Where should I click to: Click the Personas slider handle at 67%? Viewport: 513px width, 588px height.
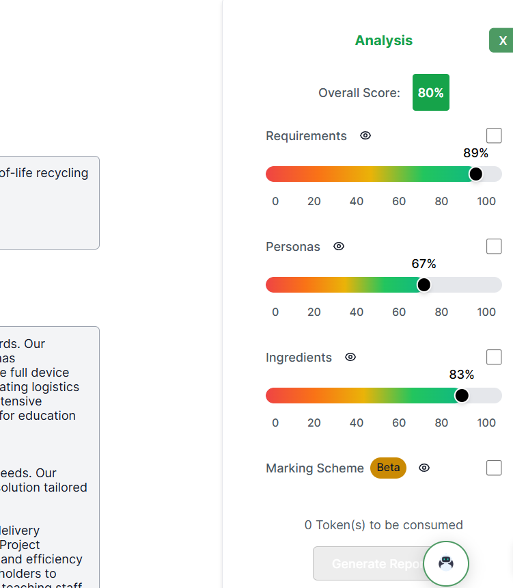(424, 284)
